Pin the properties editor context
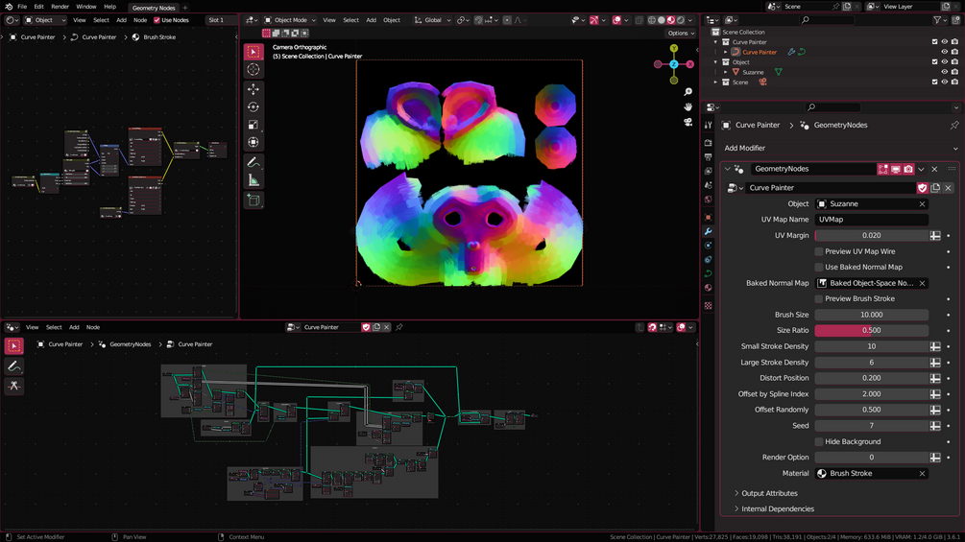965x542 pixels. (x=953, y=125)
